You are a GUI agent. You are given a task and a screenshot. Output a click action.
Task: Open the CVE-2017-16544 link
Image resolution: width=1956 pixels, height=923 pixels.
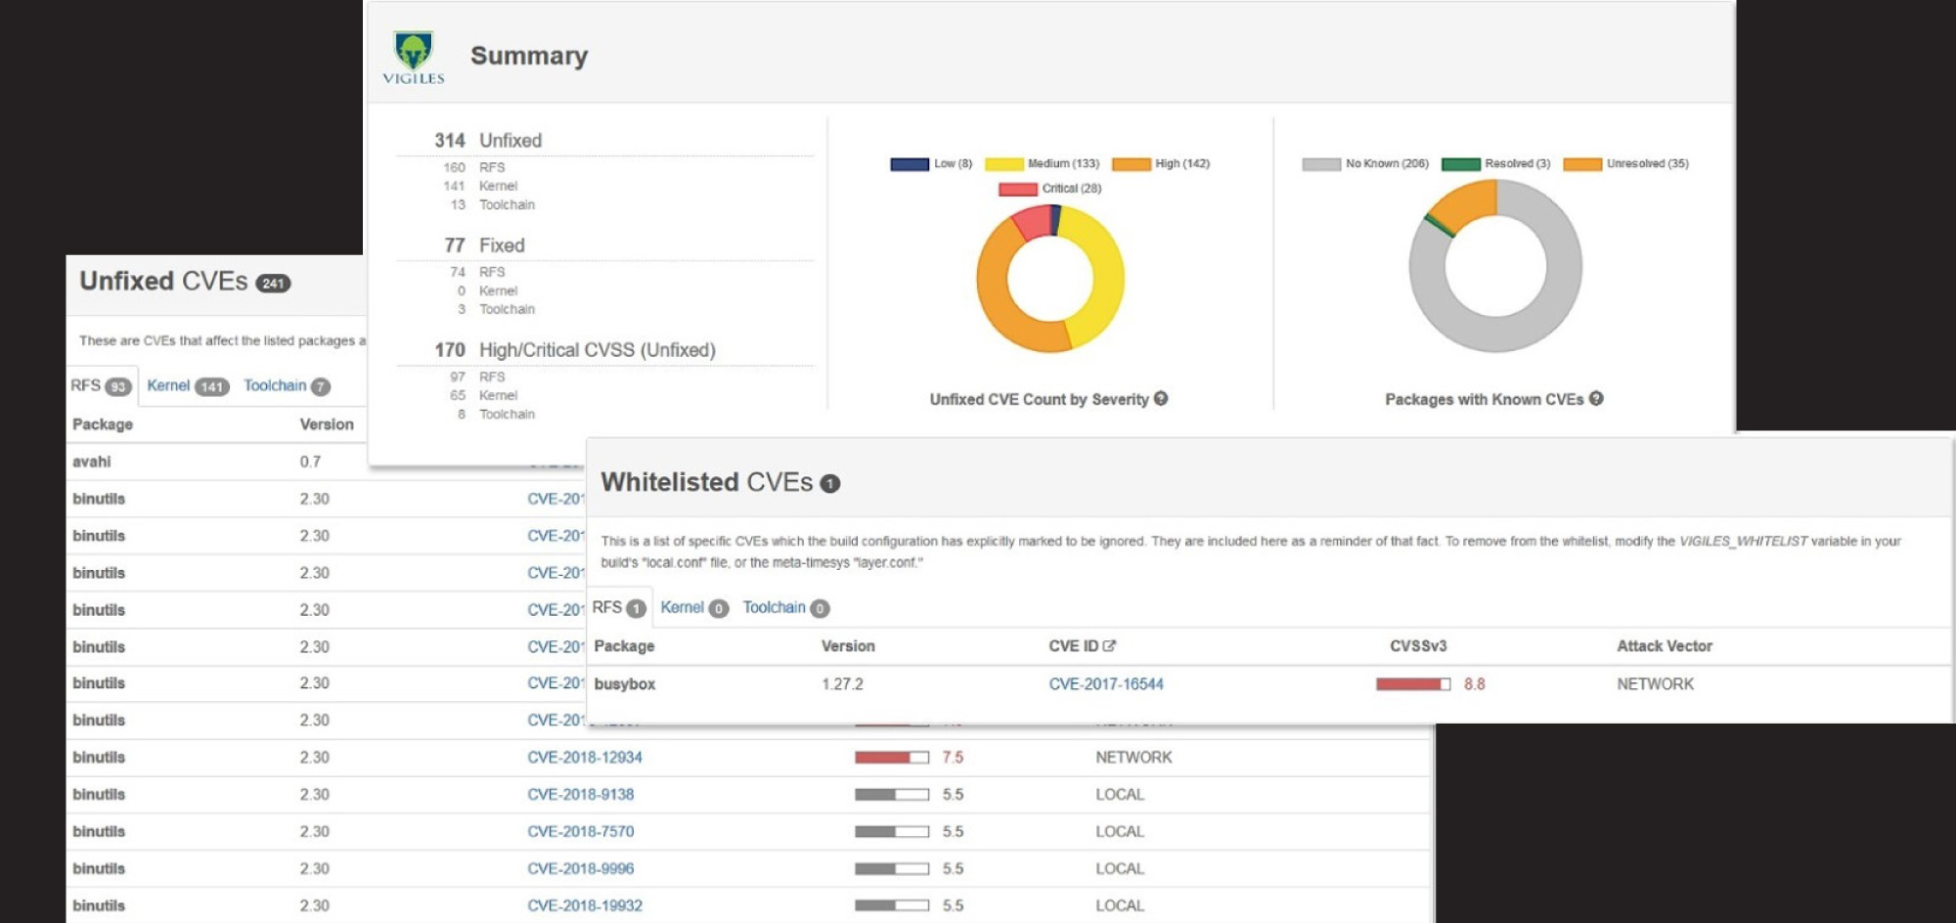click(x=1106, y=684)
